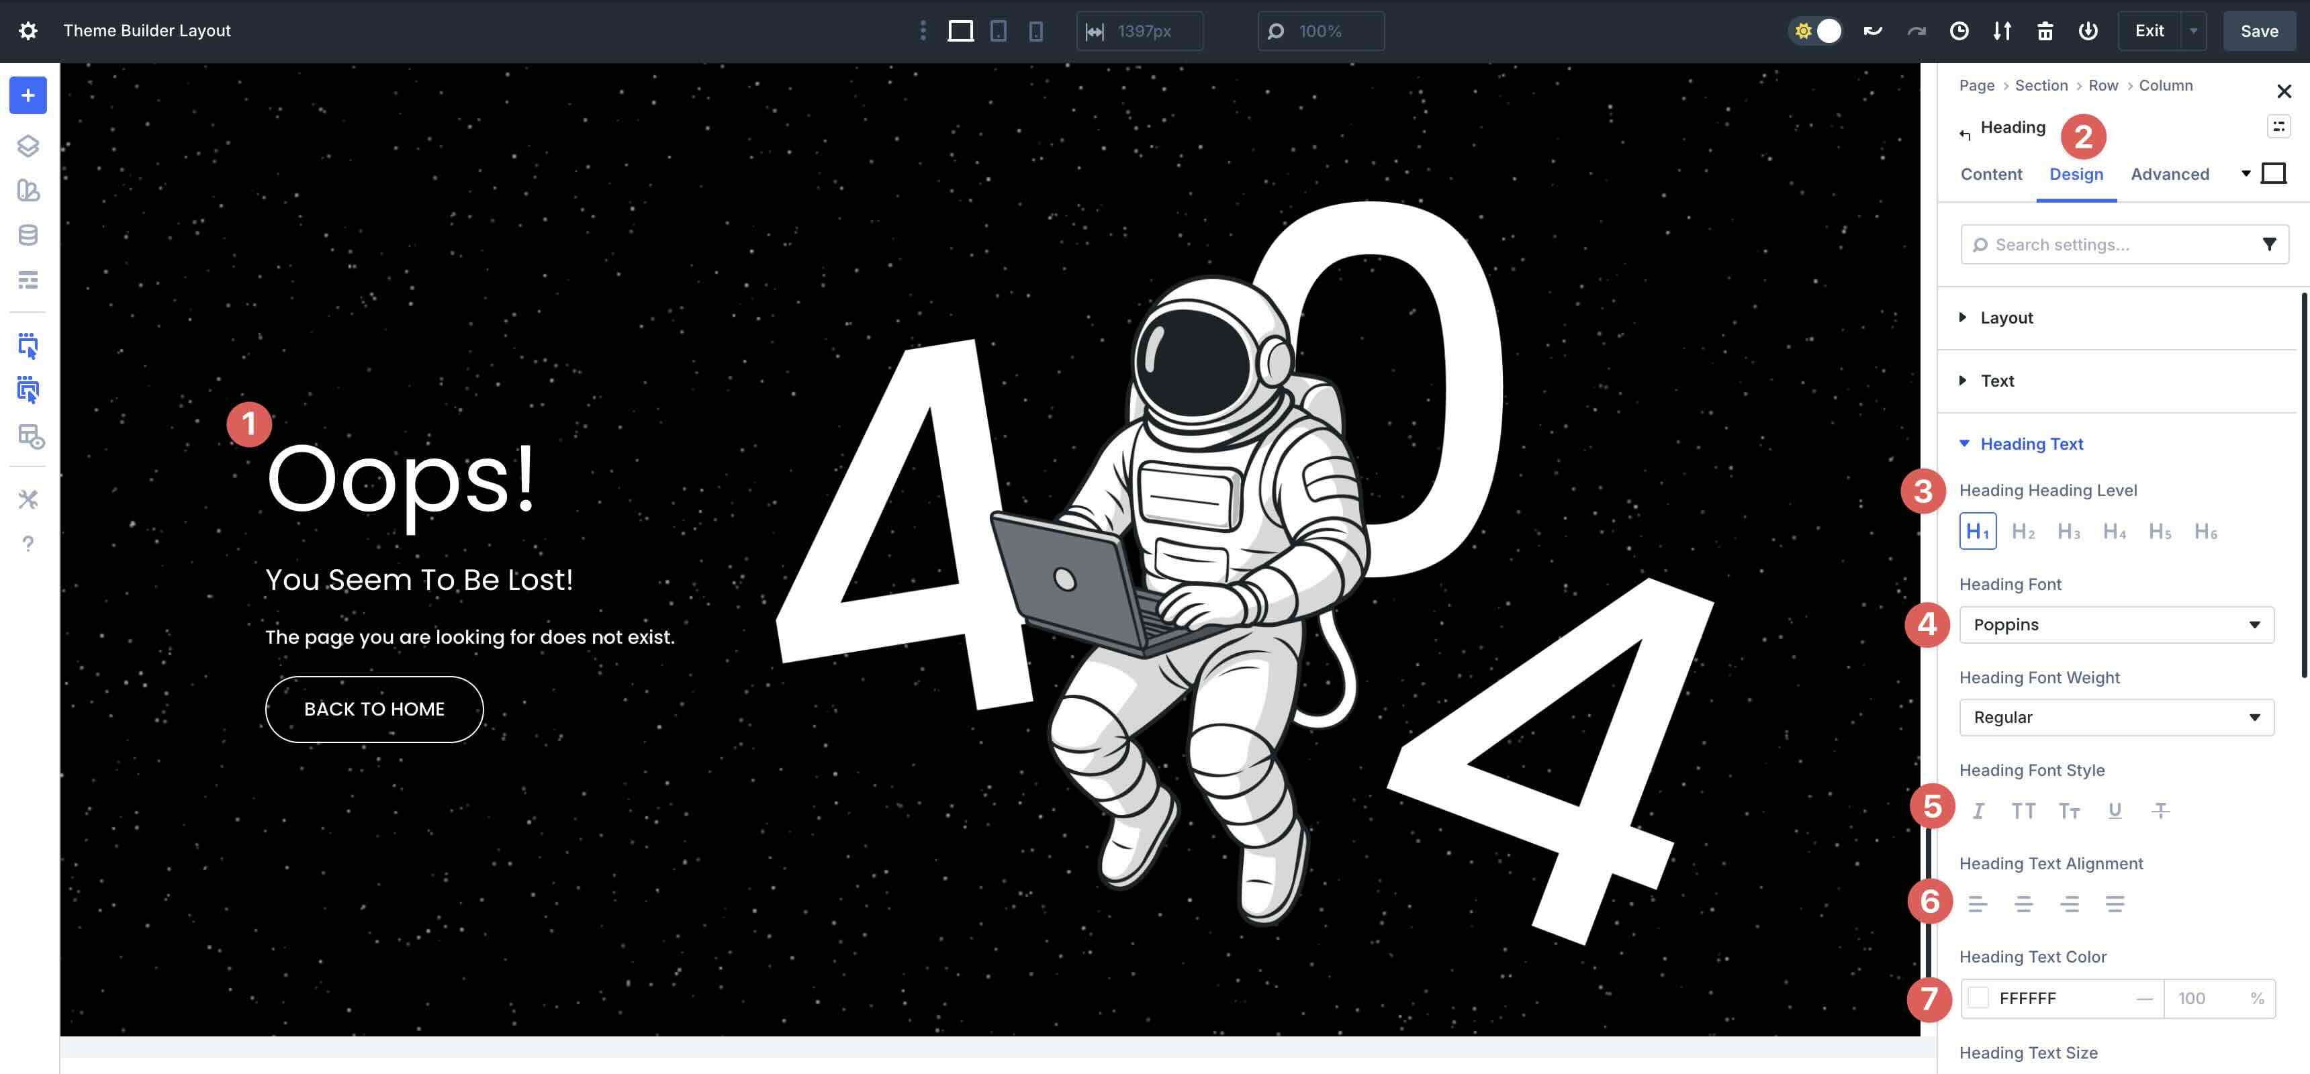Toggle italic heading font style
The width and height of the screenshot is (2310, 1074).
click(x=1978, y=810)
